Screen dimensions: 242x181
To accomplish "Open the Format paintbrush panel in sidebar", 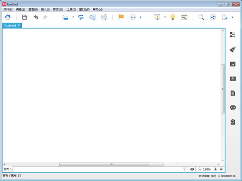I will pyautogui.click(x=233, y=49).
